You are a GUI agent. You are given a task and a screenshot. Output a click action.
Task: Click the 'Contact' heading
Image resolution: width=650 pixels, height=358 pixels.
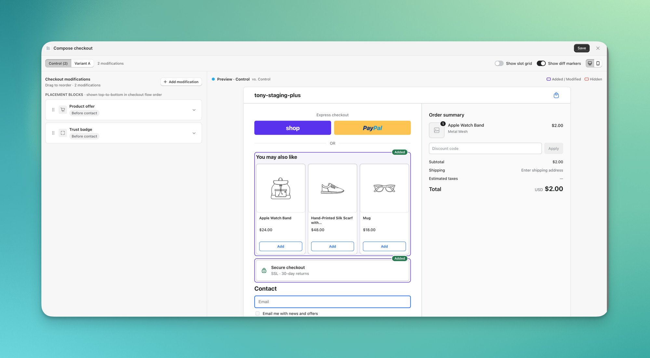coord(265,288)
